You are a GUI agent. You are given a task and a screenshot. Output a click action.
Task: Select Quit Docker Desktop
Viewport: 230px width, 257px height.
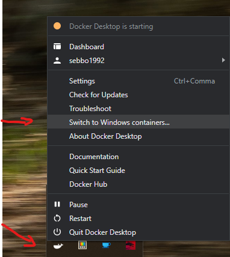pyautogui.click(x=138, y=232)
